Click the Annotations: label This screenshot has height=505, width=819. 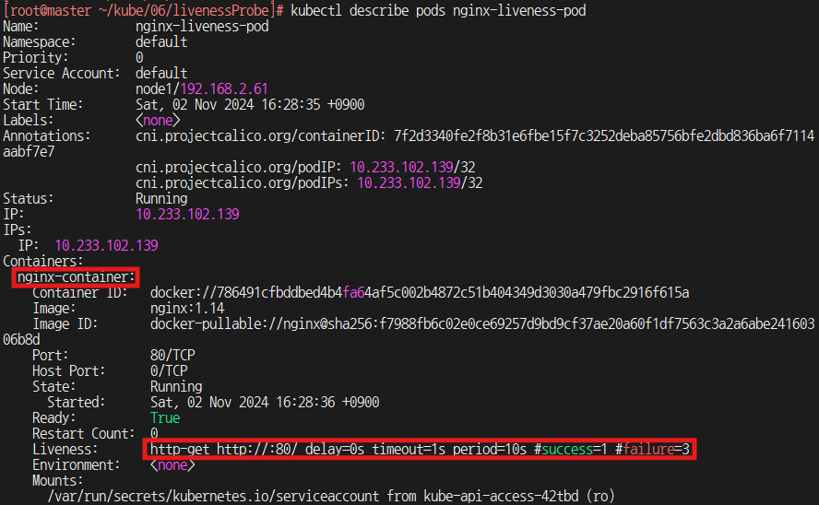[x=46, y=135]
